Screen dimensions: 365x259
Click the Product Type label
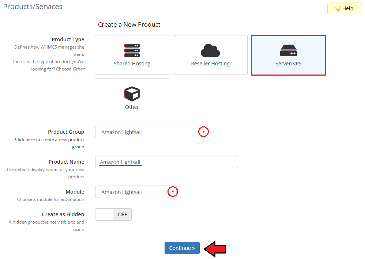tap(68, 39)
